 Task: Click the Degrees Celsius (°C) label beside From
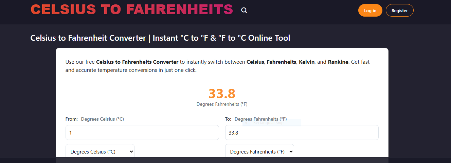[102, 119]
